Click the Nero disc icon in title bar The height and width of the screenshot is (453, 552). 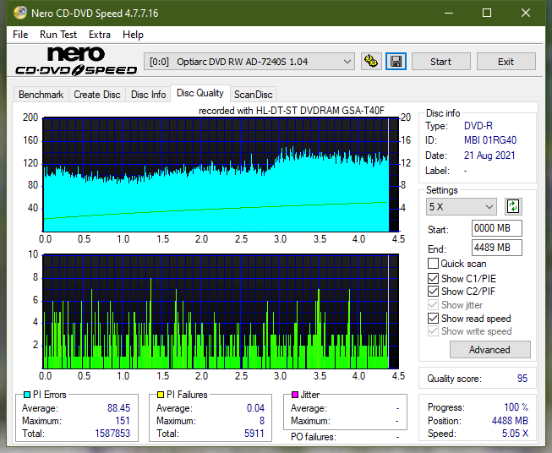[20, 13]
